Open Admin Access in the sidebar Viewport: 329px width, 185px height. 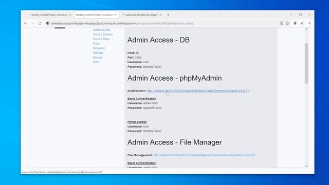coord(102,30)
